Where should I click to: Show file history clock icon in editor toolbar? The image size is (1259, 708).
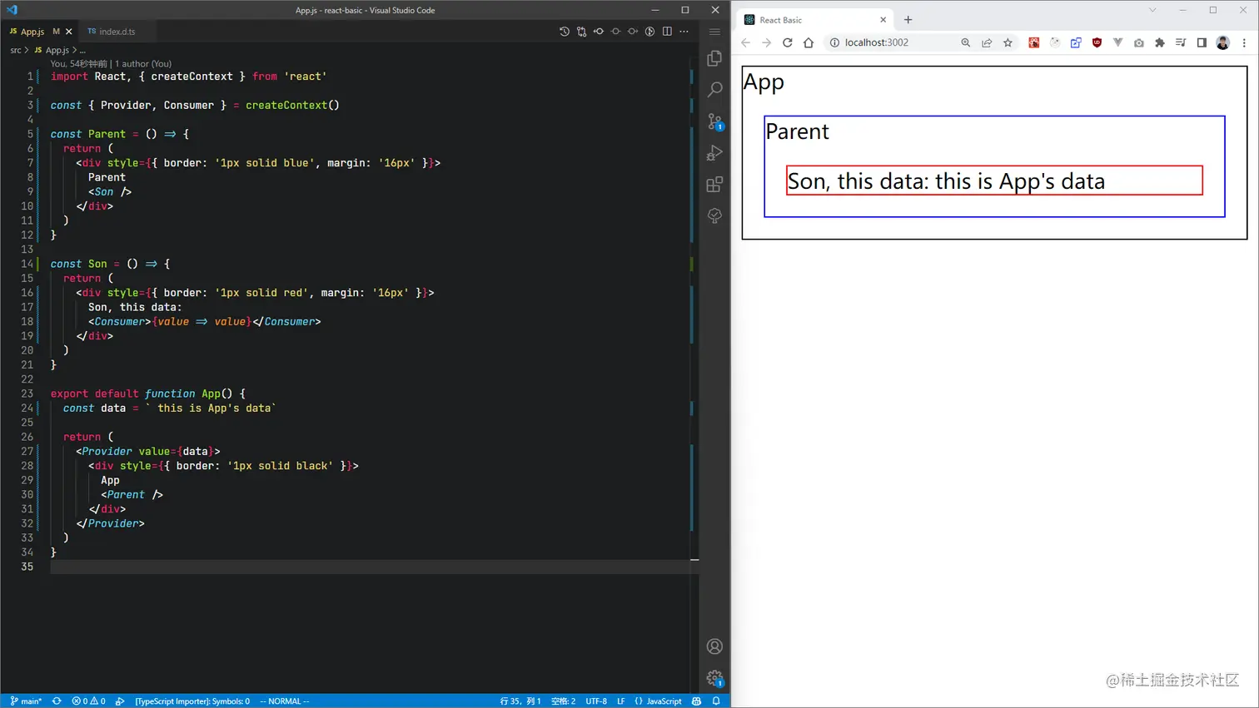tap(565, 32)
